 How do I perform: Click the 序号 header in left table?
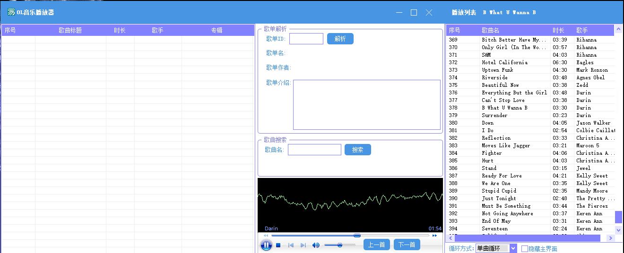(x=18, y=30)
